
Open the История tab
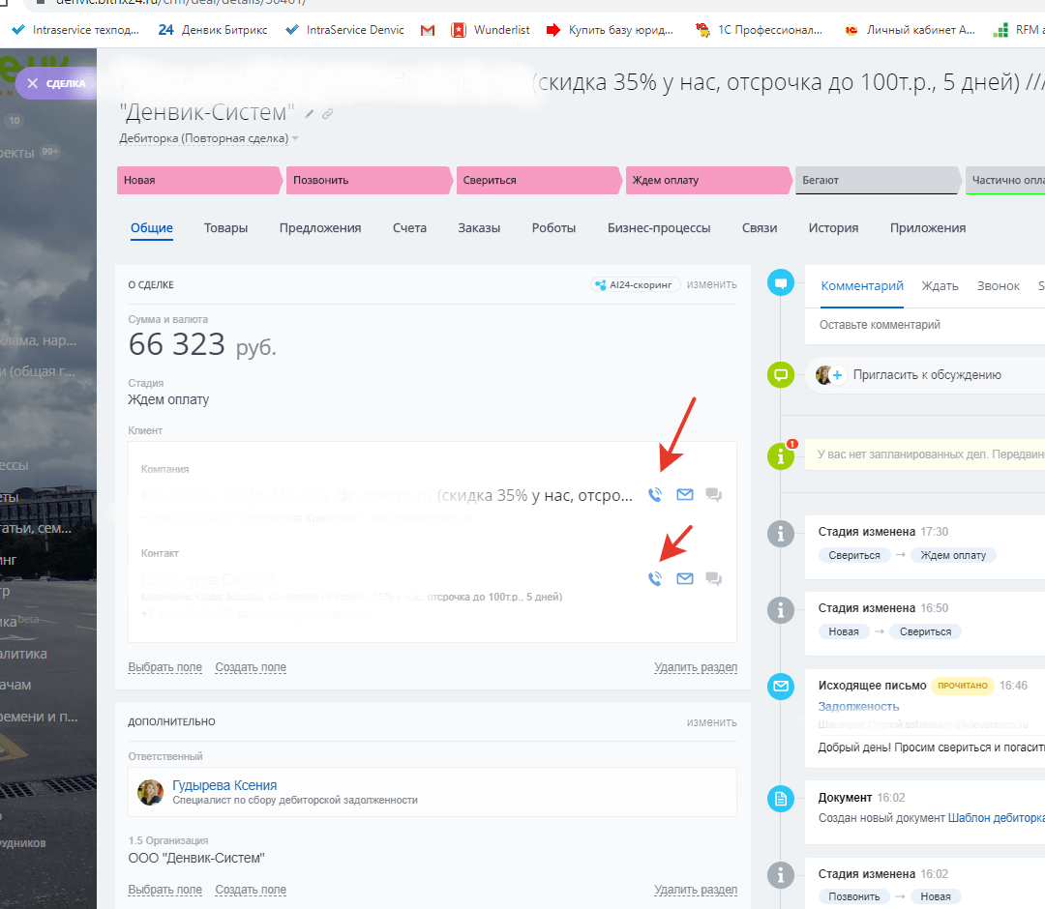pos(833,228)
